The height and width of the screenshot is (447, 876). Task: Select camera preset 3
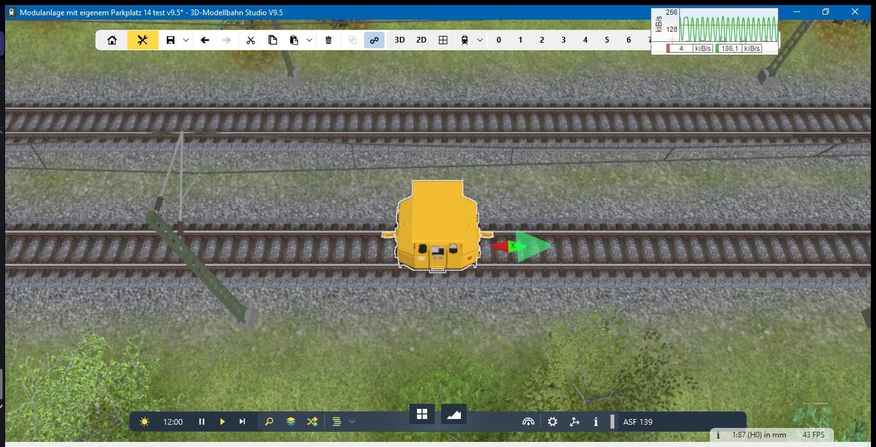point(563,40)
